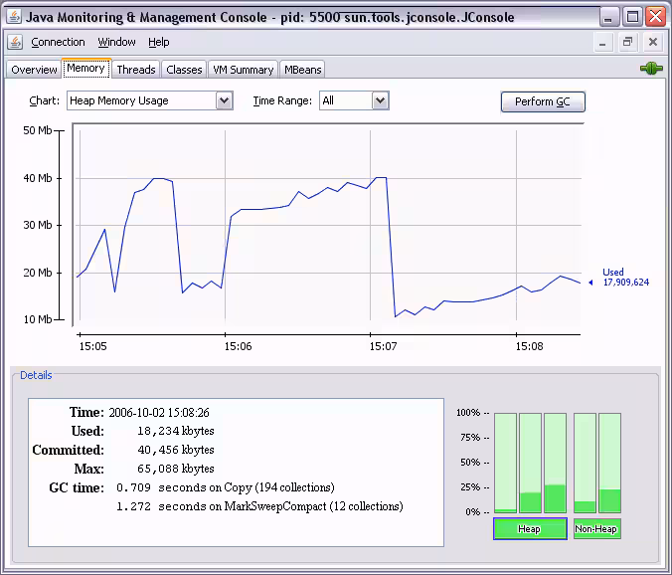Open the MBeans tab

point(302,70)
